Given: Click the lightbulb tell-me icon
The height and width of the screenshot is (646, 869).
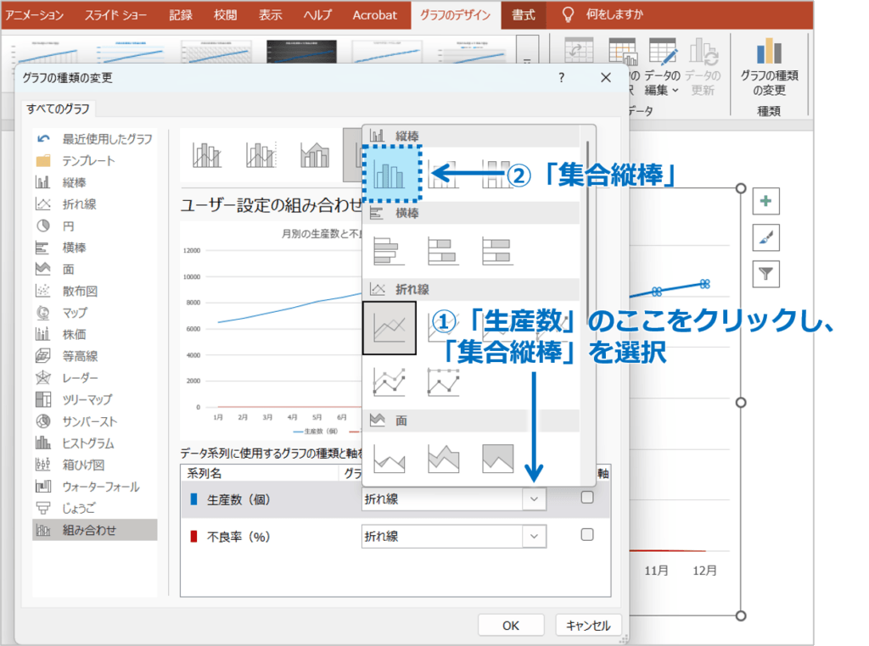Looking at the screenshot, I should pyautogui.click(x=568, y=14).
